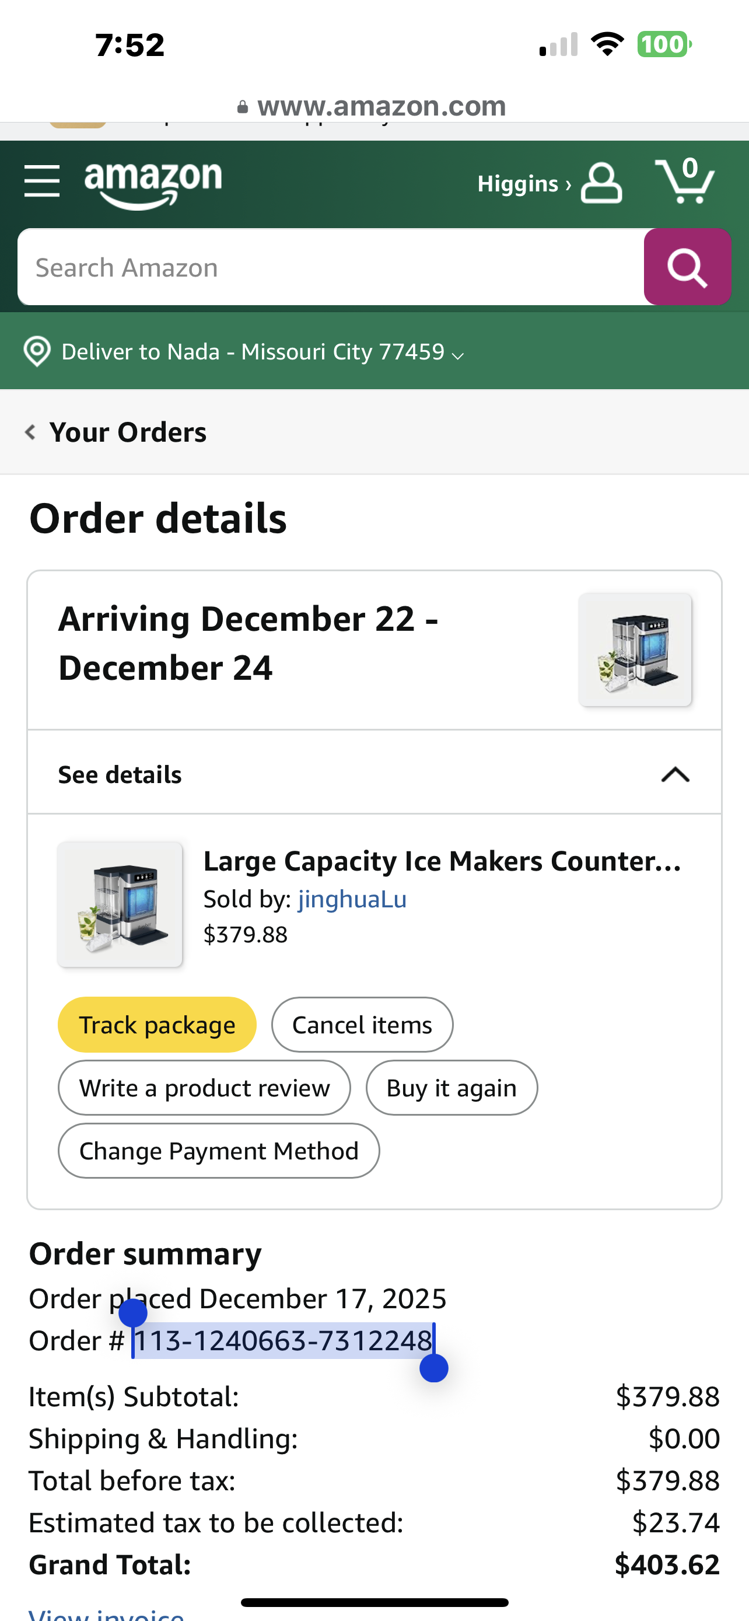Screen dimensions: 749x1621
Task: Open the Higgins account menu chevron
Action: (568, 184)
